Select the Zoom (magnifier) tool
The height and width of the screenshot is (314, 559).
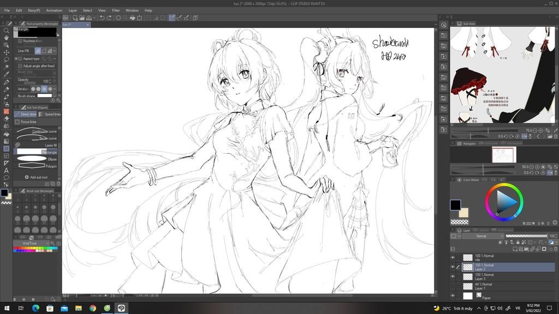pyautogui.click(x=6, y=31)
